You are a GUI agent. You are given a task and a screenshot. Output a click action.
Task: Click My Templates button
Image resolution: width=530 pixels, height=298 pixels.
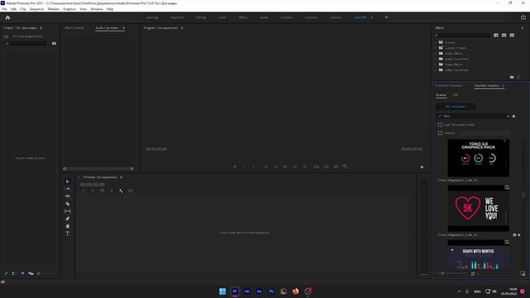(455, 107)
